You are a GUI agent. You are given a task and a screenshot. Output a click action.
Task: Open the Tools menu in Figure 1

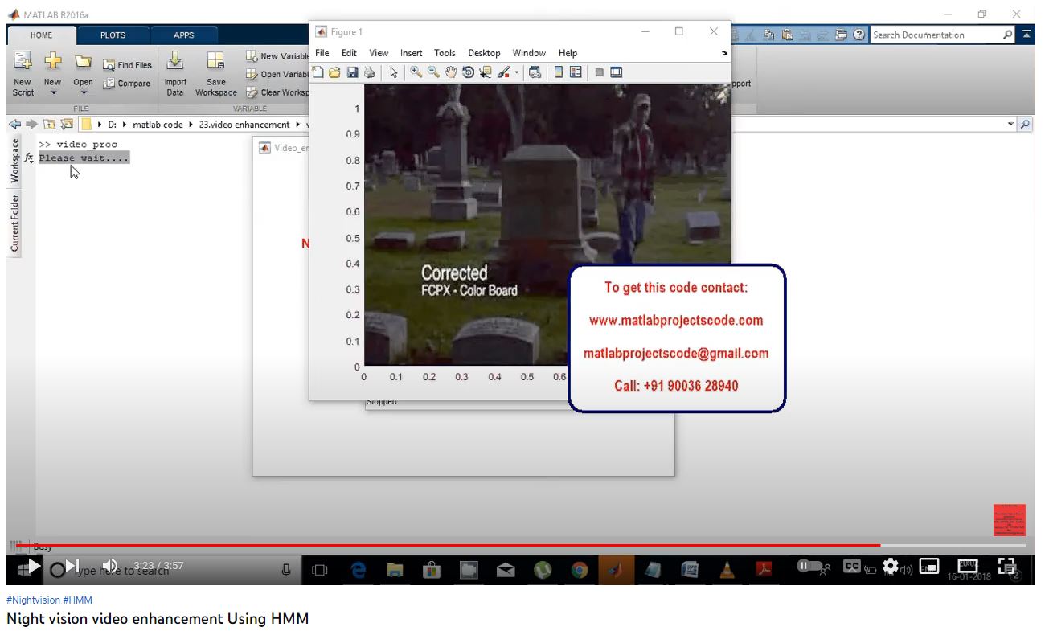click(445, 53)
